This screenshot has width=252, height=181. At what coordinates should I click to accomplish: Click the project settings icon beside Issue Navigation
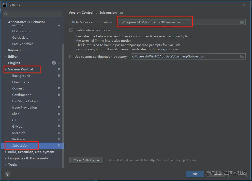[59, 107]
